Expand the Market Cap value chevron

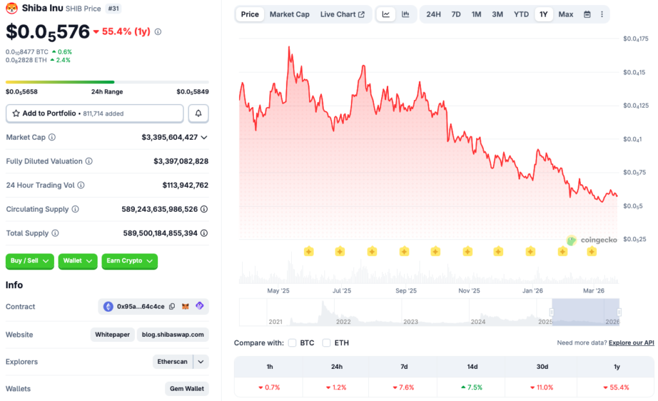[204, 137]
